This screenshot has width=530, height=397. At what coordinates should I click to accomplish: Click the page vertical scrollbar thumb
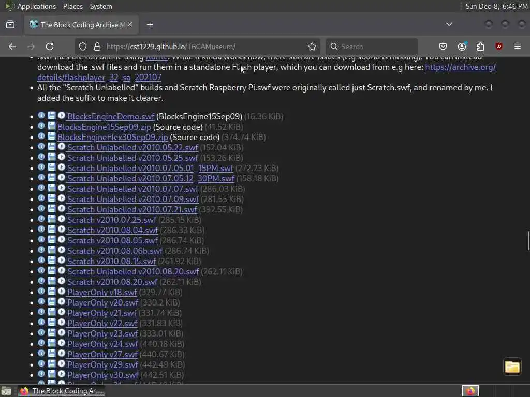(528, 241)
